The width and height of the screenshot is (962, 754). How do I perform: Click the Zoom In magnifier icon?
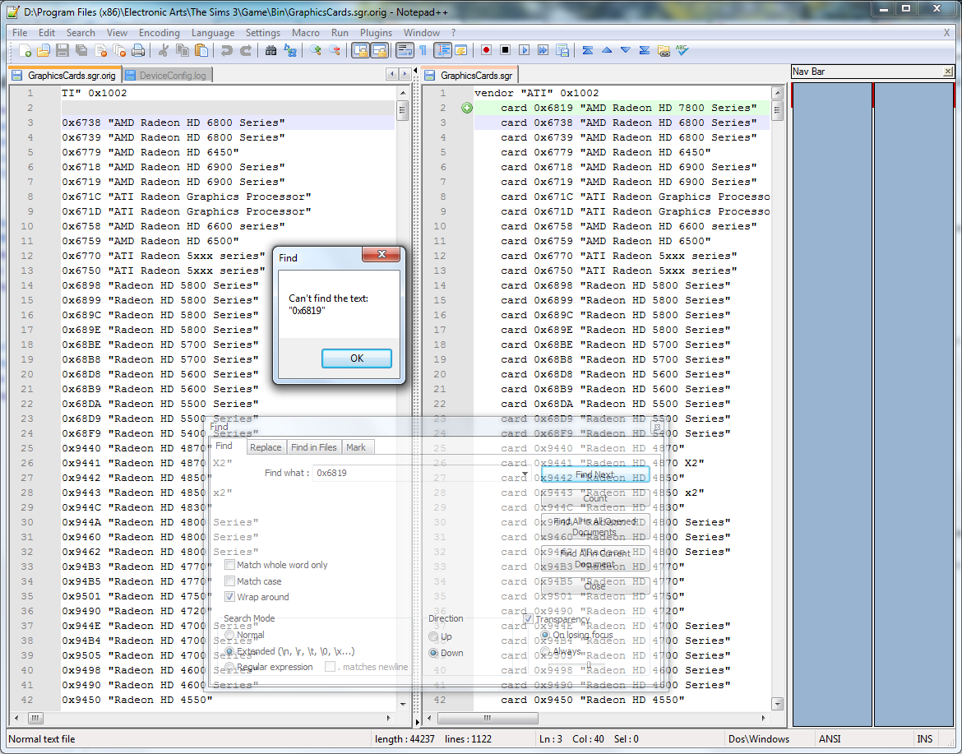tap(316, 50)
